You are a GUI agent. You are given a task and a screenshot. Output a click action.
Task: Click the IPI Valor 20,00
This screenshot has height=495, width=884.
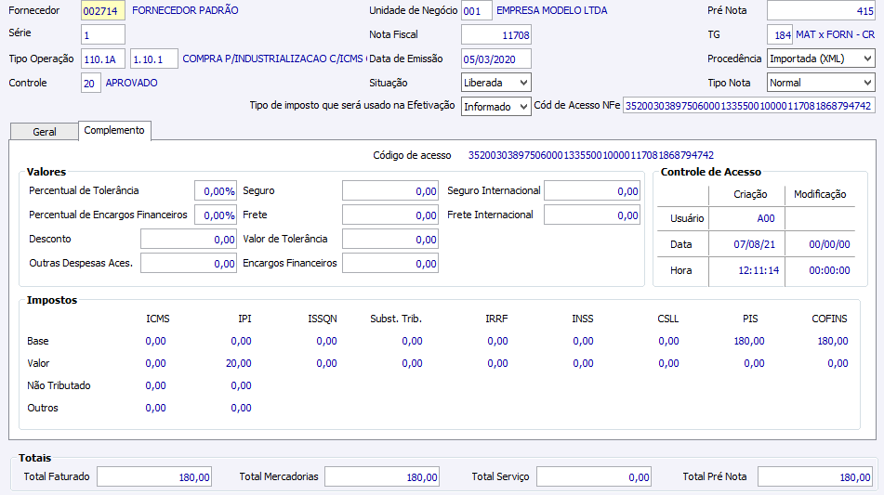pos(239,363)
